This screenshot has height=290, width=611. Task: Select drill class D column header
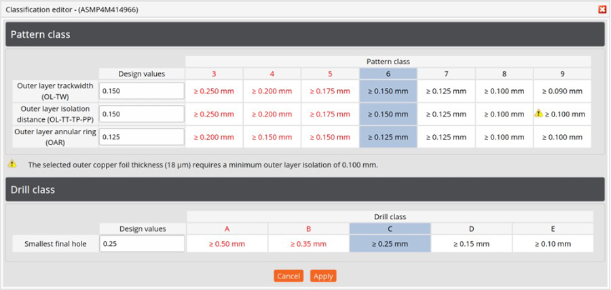[x=470, y=228]
